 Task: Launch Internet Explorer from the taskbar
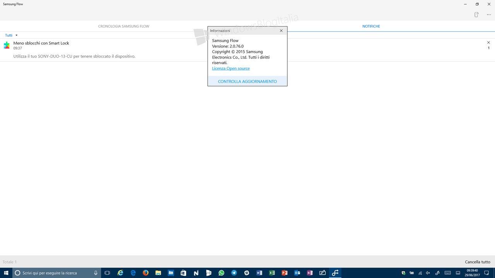(x=120, y=273)
